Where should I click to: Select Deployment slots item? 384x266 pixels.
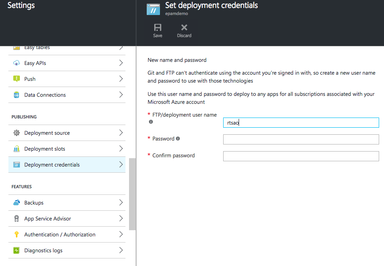point(67,148)
